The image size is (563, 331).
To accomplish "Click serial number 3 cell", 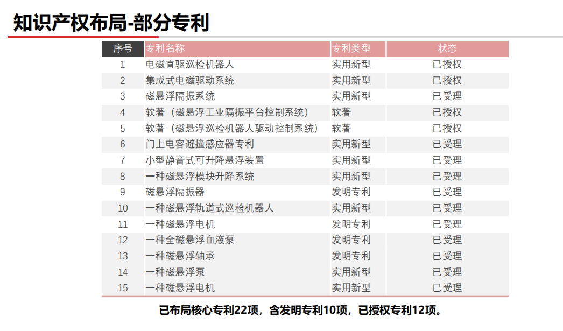I will [123, 96].
